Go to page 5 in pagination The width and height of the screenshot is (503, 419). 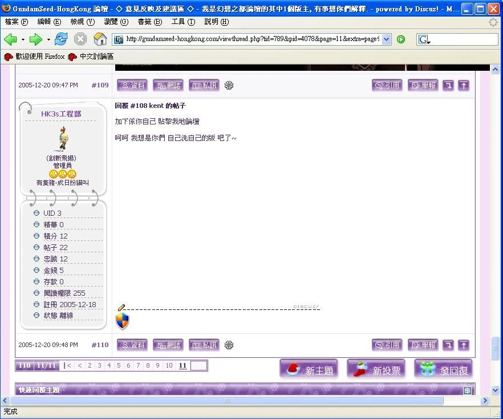[119, 365]
